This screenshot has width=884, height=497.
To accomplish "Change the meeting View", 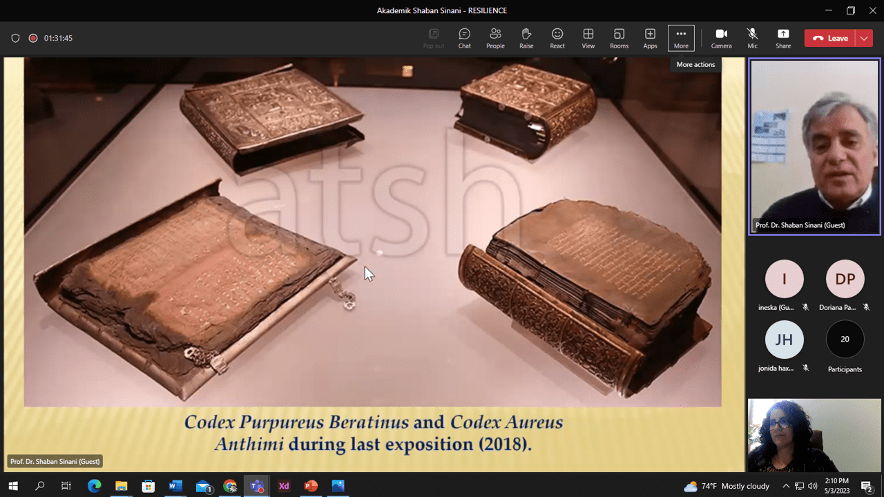I will click(588, 38).
